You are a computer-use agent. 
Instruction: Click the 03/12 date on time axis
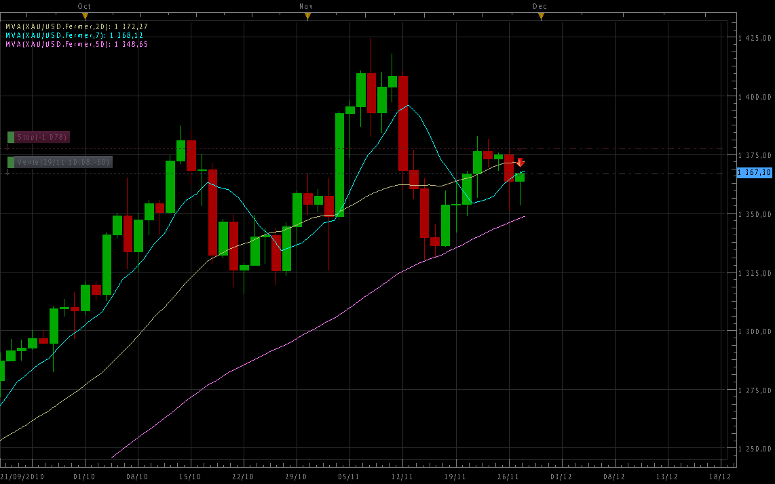tap(561, 477)
